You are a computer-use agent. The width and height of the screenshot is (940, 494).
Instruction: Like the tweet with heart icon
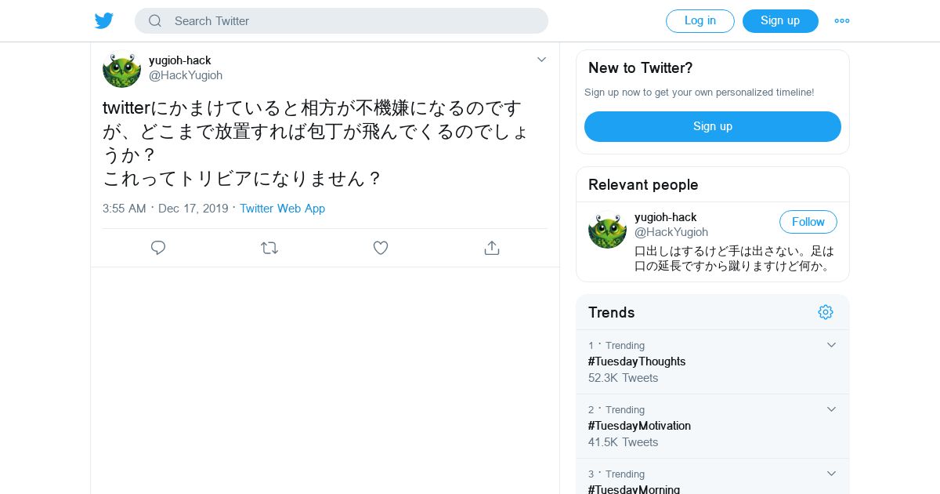tap(381, 248)
